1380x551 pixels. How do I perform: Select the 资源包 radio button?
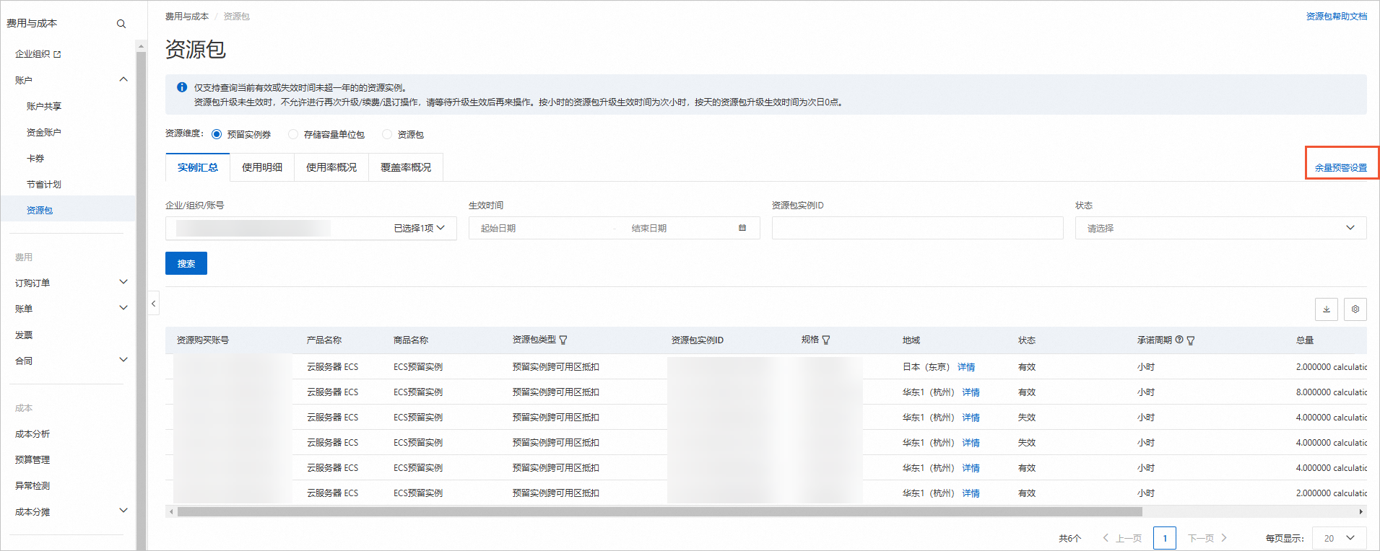[x=387, y=134]
